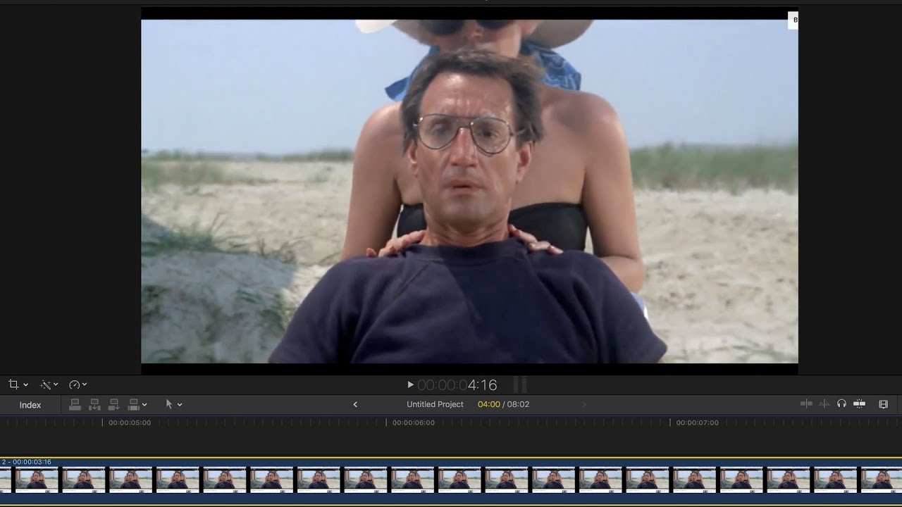Open the timeline Index

point(30,405)
